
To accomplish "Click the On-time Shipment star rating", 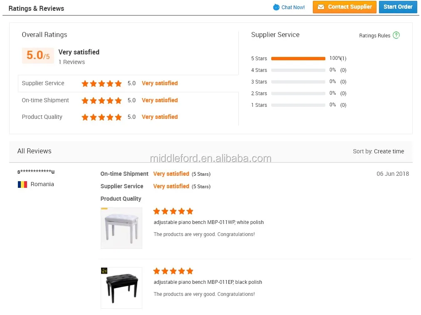I will tap(102, 101).
